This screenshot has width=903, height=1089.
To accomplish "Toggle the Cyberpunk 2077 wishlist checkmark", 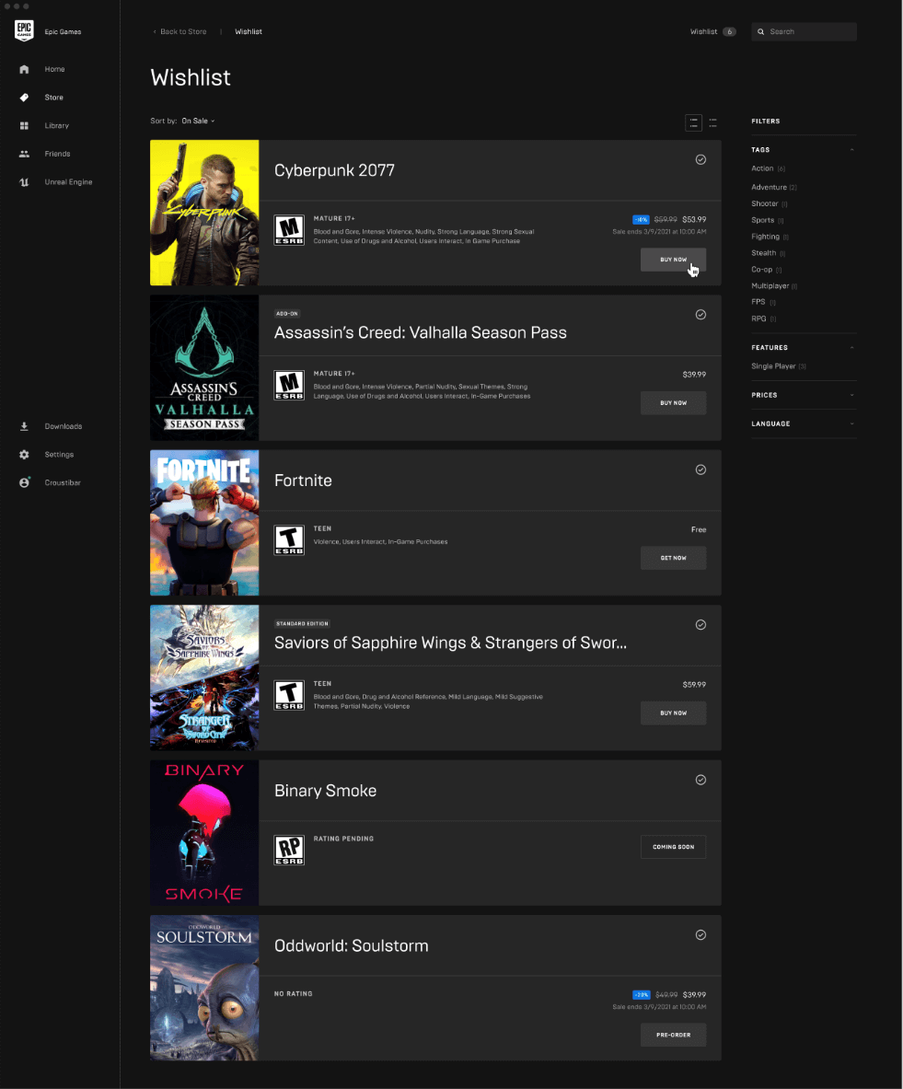I will (x=700, y=159).
